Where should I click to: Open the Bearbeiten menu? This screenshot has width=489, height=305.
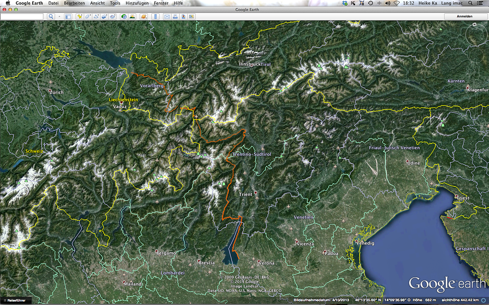click(74, 3)
